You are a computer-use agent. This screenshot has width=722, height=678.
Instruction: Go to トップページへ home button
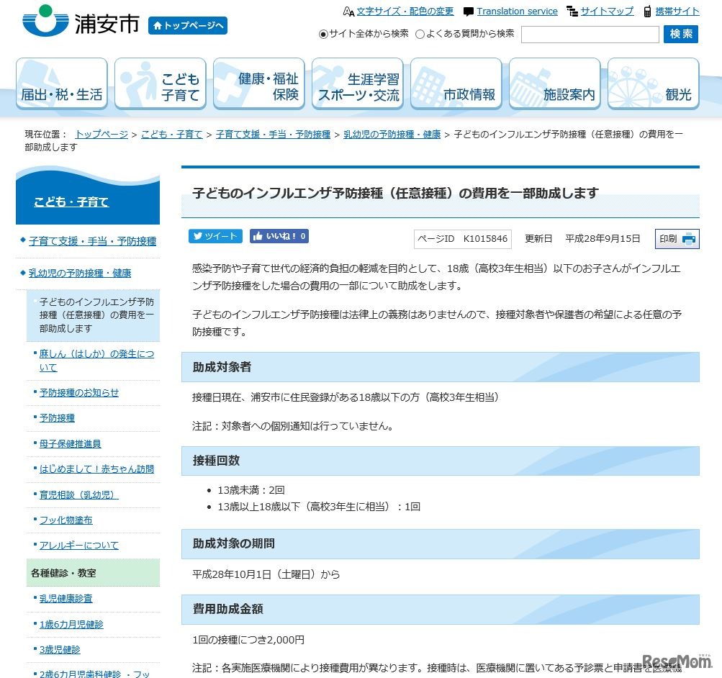pos(187,25)
